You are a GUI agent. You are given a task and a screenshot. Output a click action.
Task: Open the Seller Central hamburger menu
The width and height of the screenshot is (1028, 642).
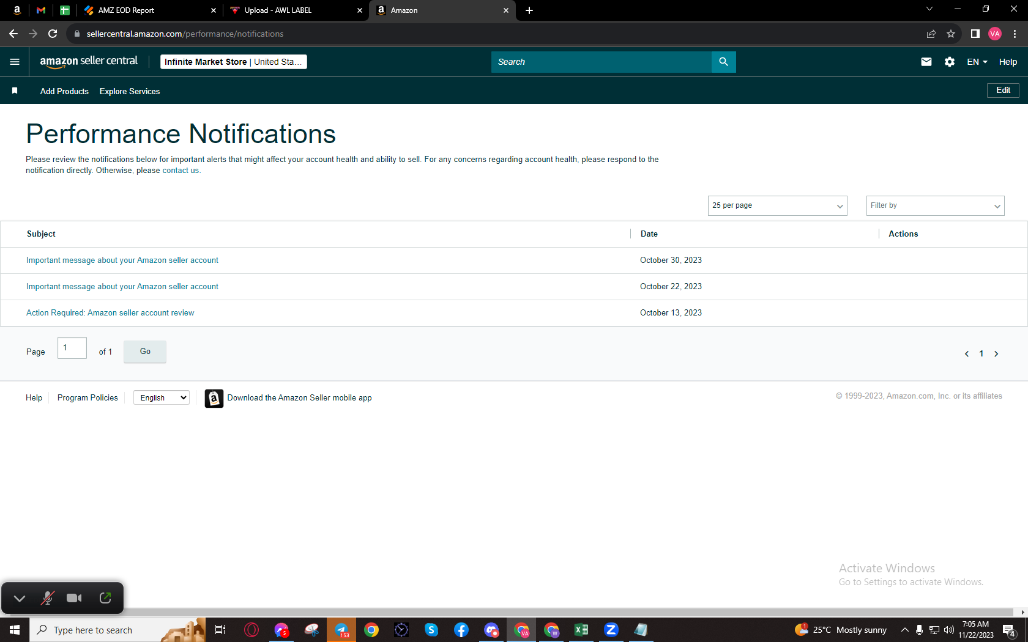click(x=15, y=62)
